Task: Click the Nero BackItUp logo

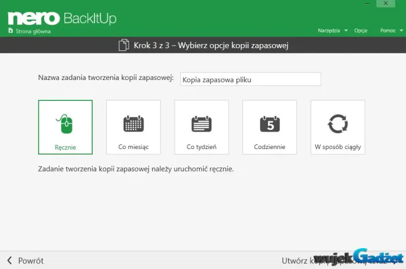Action: tap(62, 18)
